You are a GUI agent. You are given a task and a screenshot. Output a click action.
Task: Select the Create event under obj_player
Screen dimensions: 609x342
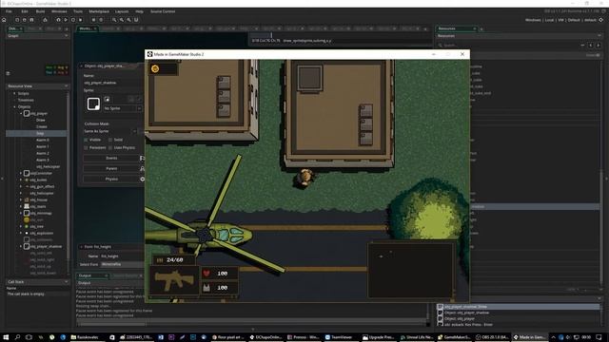(x=42, y=126)
